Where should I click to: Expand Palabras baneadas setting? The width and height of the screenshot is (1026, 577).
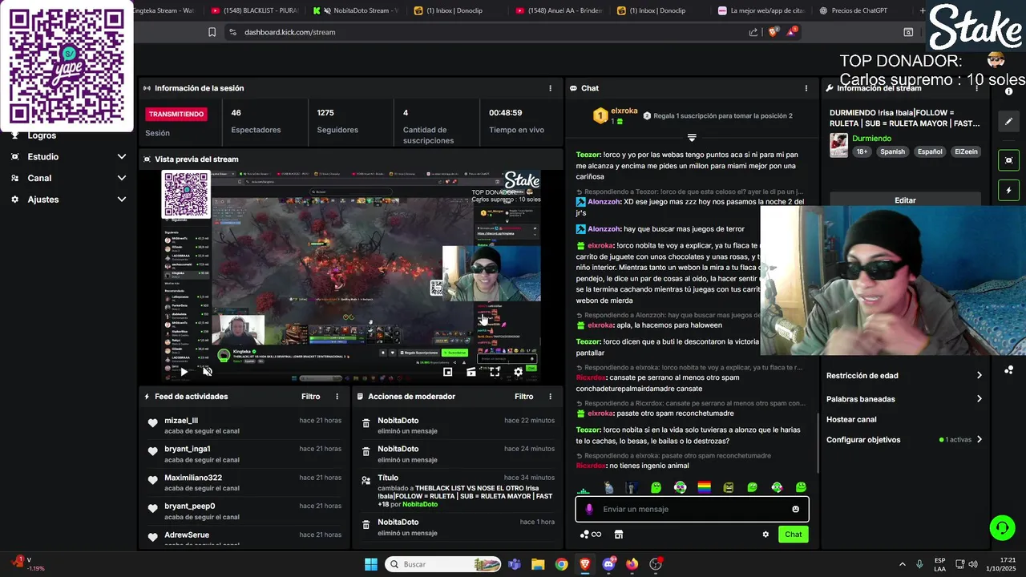[x=904, y=398]
